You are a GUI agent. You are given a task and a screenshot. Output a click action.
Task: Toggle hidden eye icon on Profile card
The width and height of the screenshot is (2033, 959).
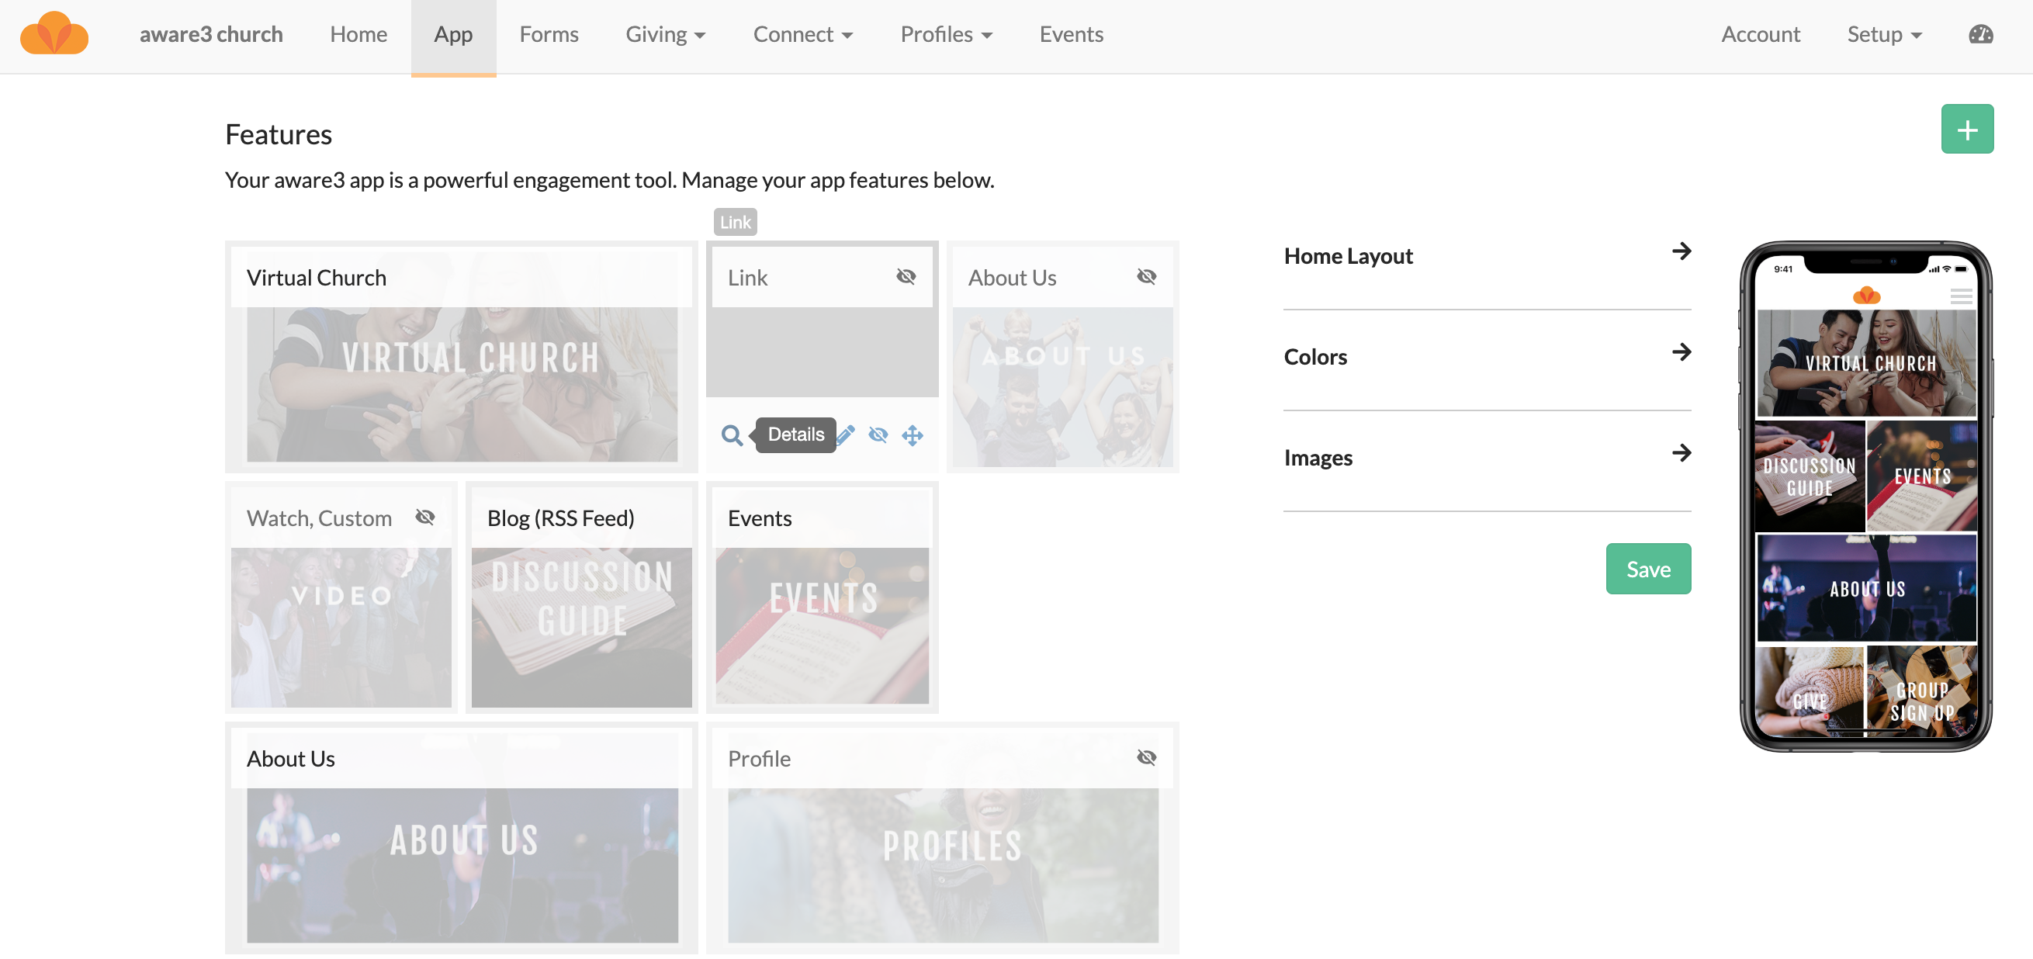(1147, 758)
